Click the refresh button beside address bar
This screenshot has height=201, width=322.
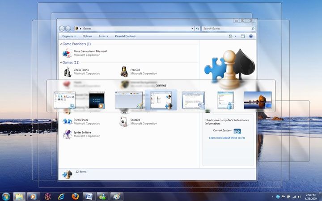point(197,29)
